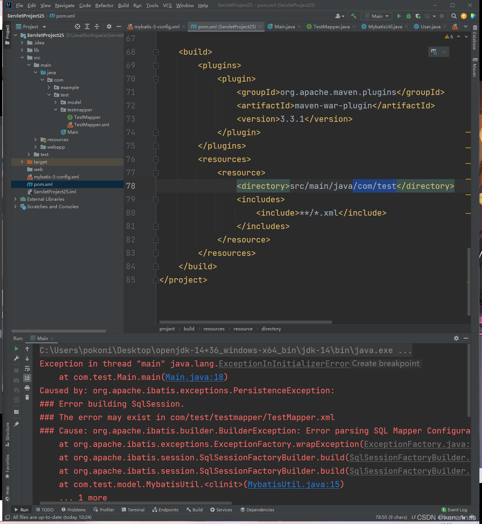Open Run panel gear settings
482x524 pixels.
tap(456, 338)
